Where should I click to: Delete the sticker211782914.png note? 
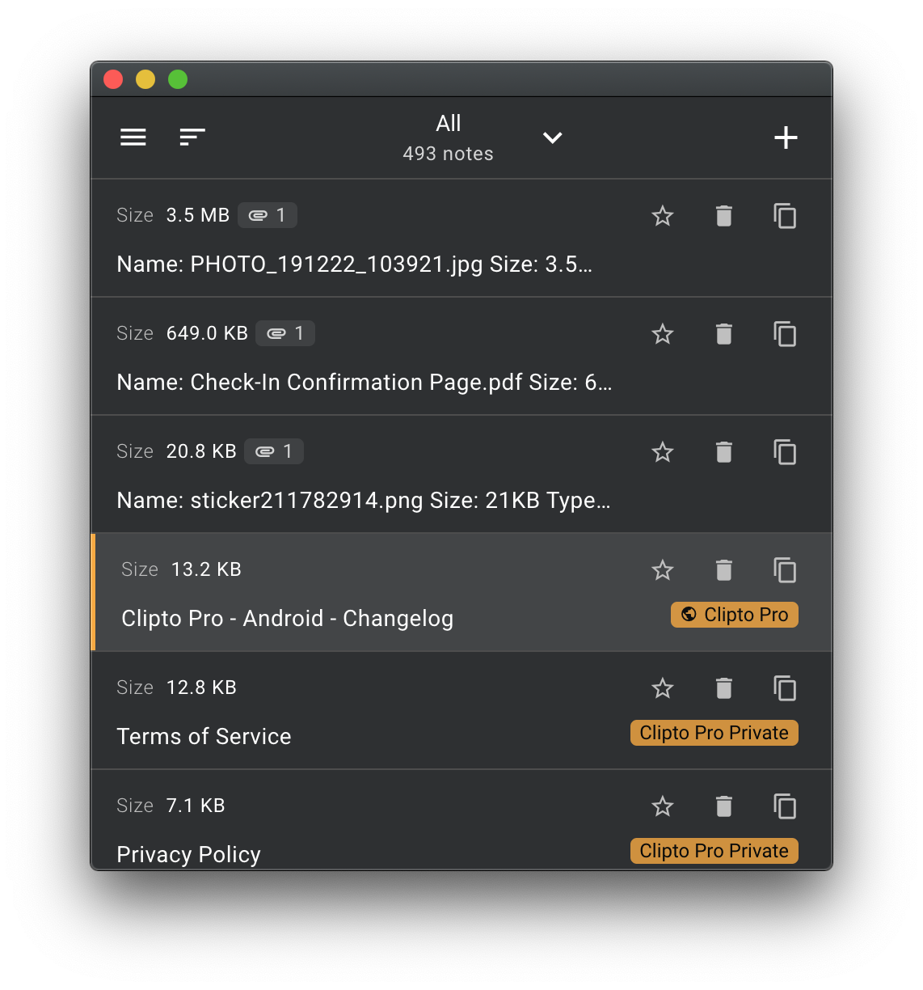tap(724, 452)
